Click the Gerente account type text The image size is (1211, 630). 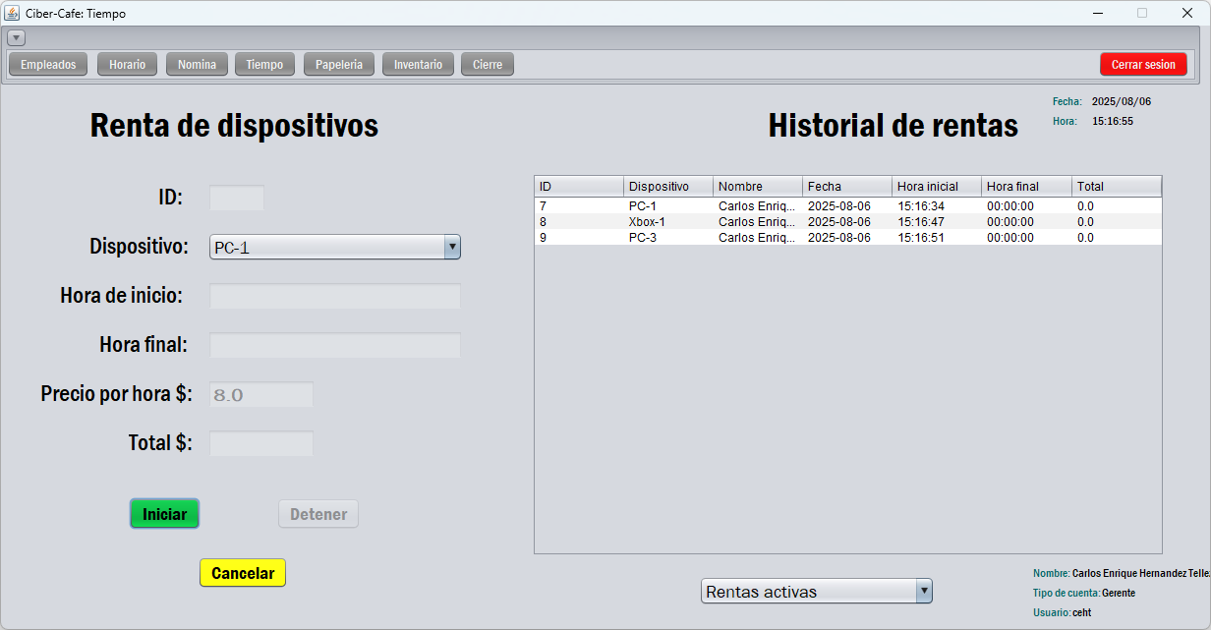(1119, 593)
